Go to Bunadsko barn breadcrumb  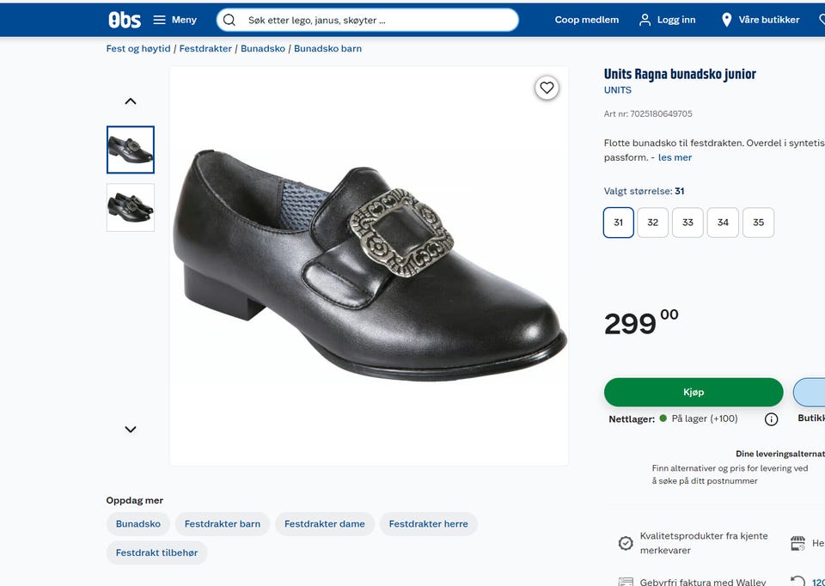327,49
